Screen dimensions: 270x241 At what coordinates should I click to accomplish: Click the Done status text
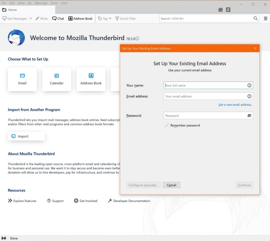click(14, 238)
